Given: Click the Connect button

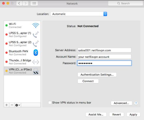Looking at the screenshot, I should [88, 81].
